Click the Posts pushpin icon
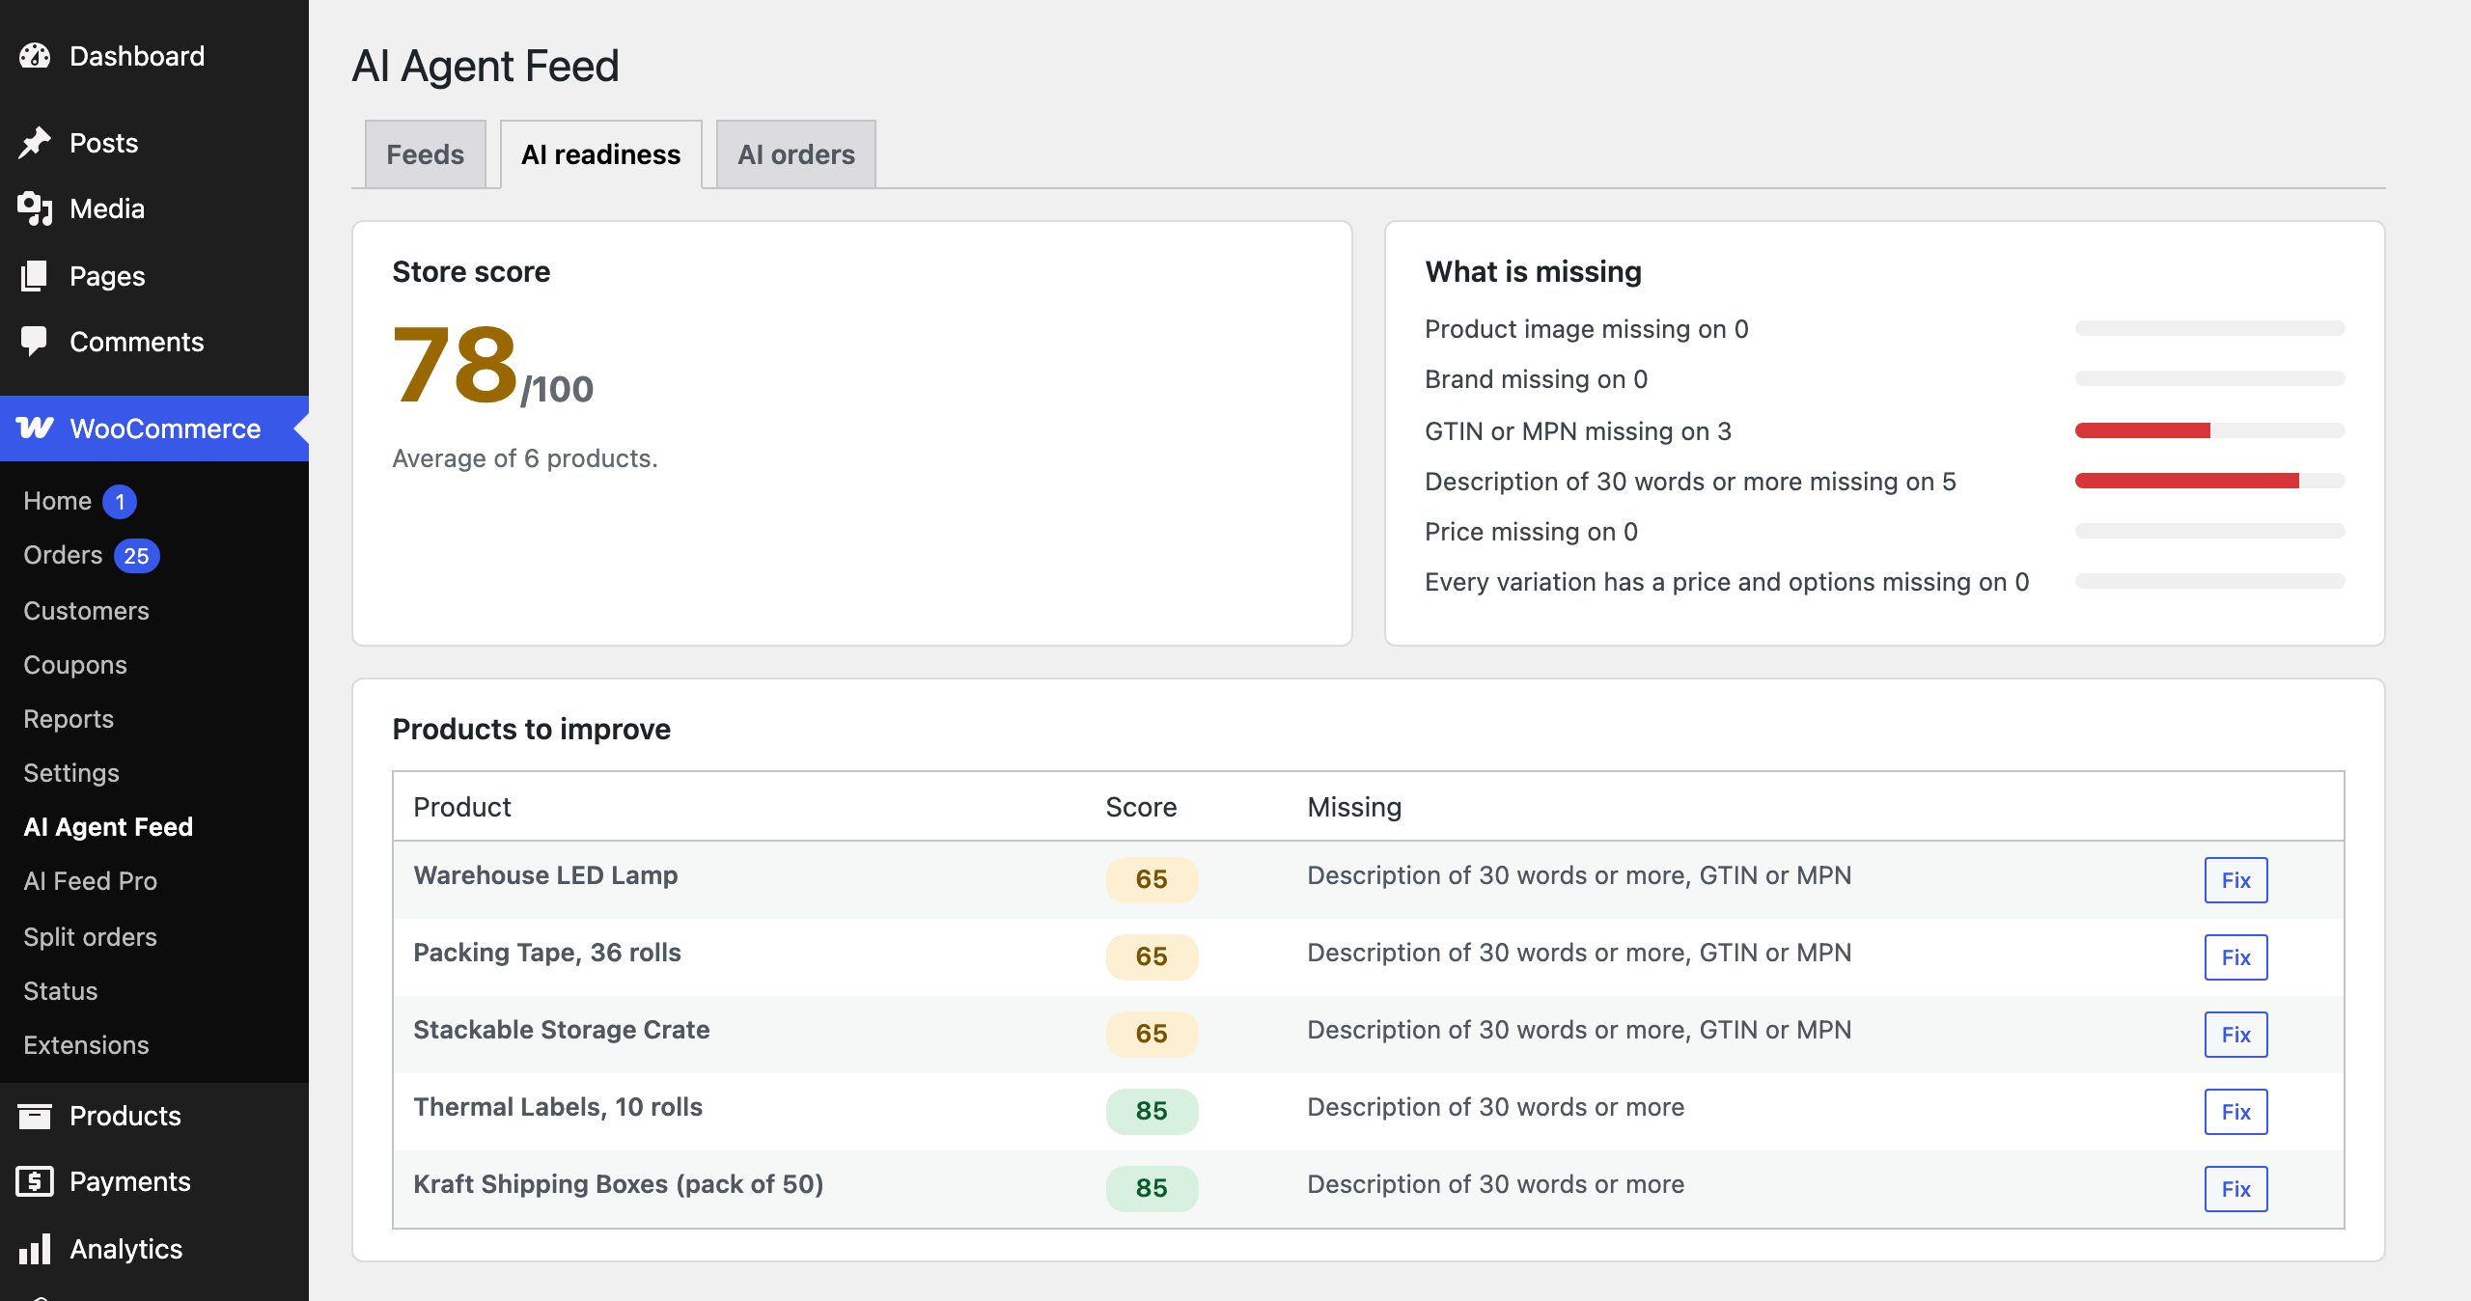The width and height of the screenshot is (2471, 1301). click(x=35, y=143)
